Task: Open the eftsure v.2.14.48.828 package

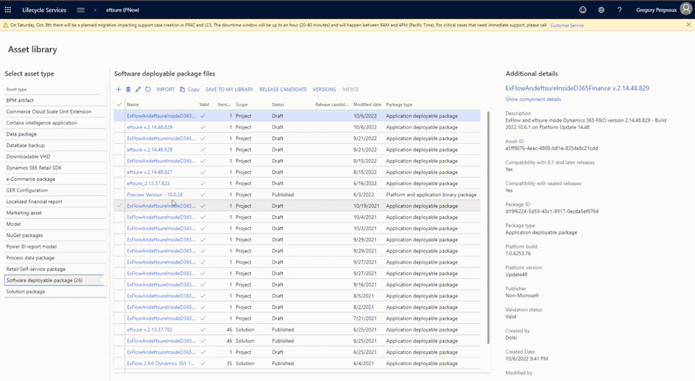Action: [149, 150]
